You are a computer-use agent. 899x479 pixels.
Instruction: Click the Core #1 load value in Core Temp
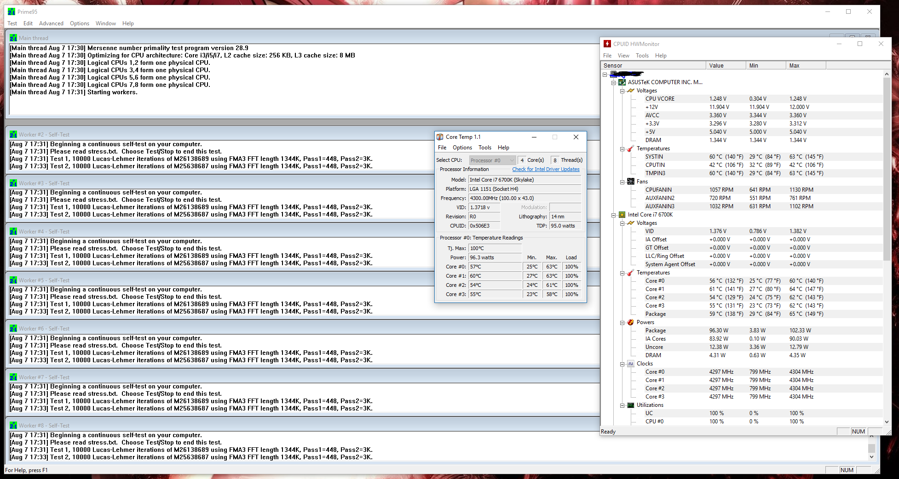click(x=572, y=276)
